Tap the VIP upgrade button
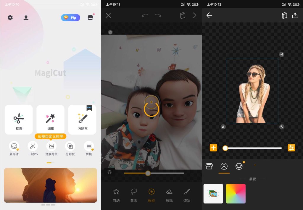303x210 pixels. click(x=70, y=18)
